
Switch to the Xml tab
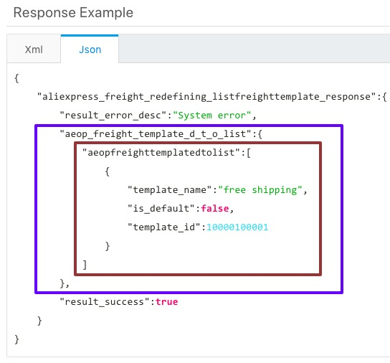[x=34, y=49]
